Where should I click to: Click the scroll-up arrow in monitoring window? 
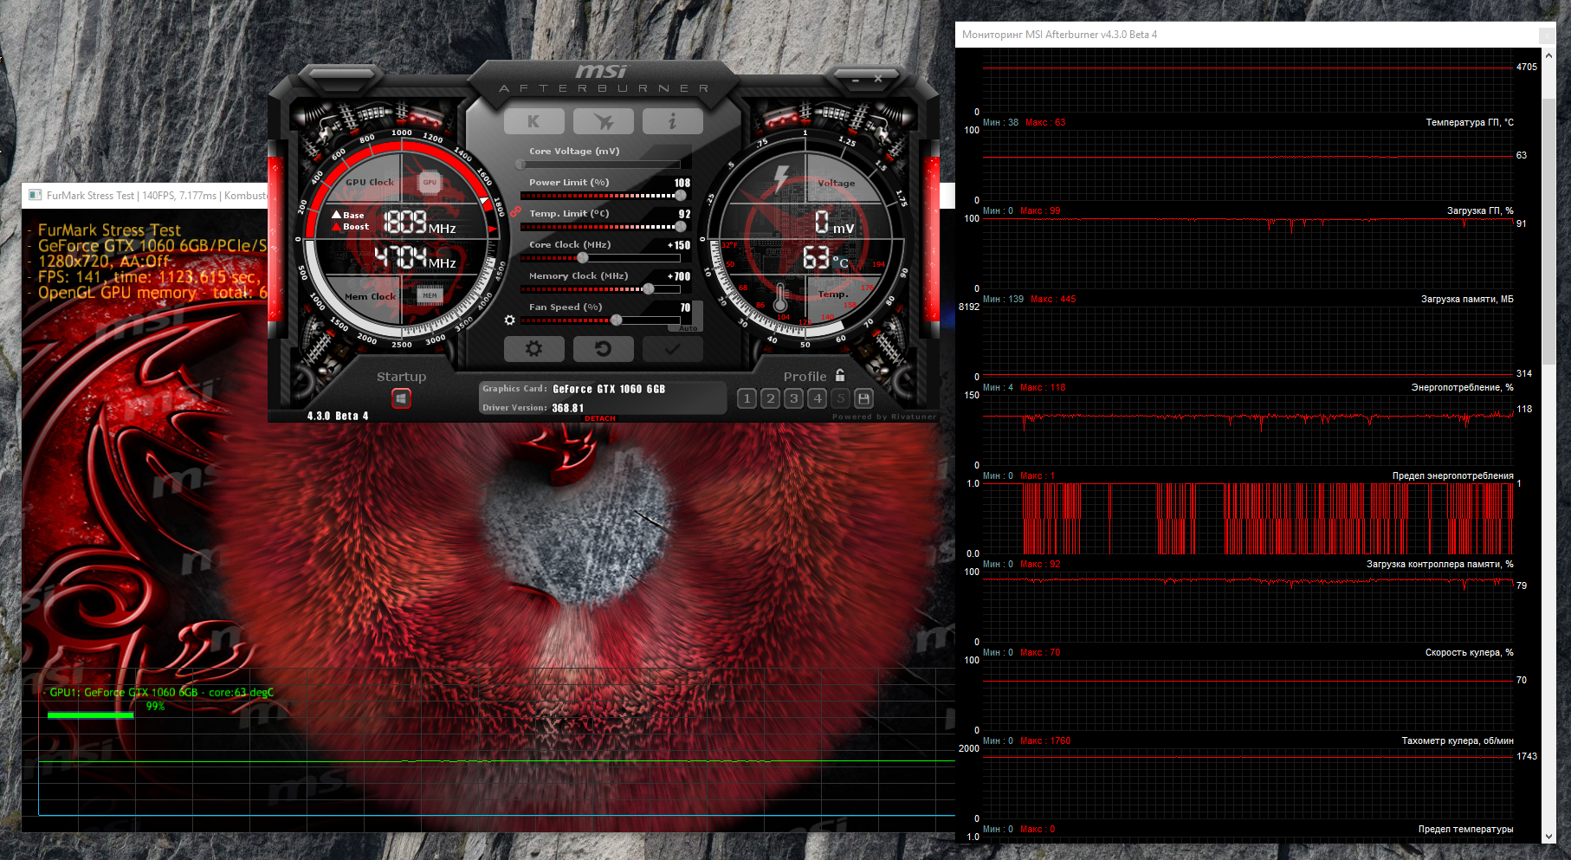[x=1548, y=54]
